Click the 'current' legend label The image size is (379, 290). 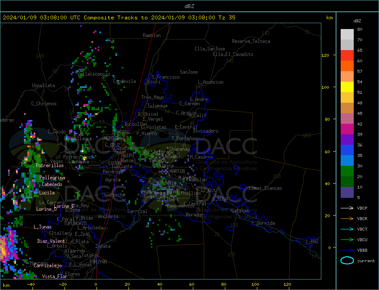[366, 261]
